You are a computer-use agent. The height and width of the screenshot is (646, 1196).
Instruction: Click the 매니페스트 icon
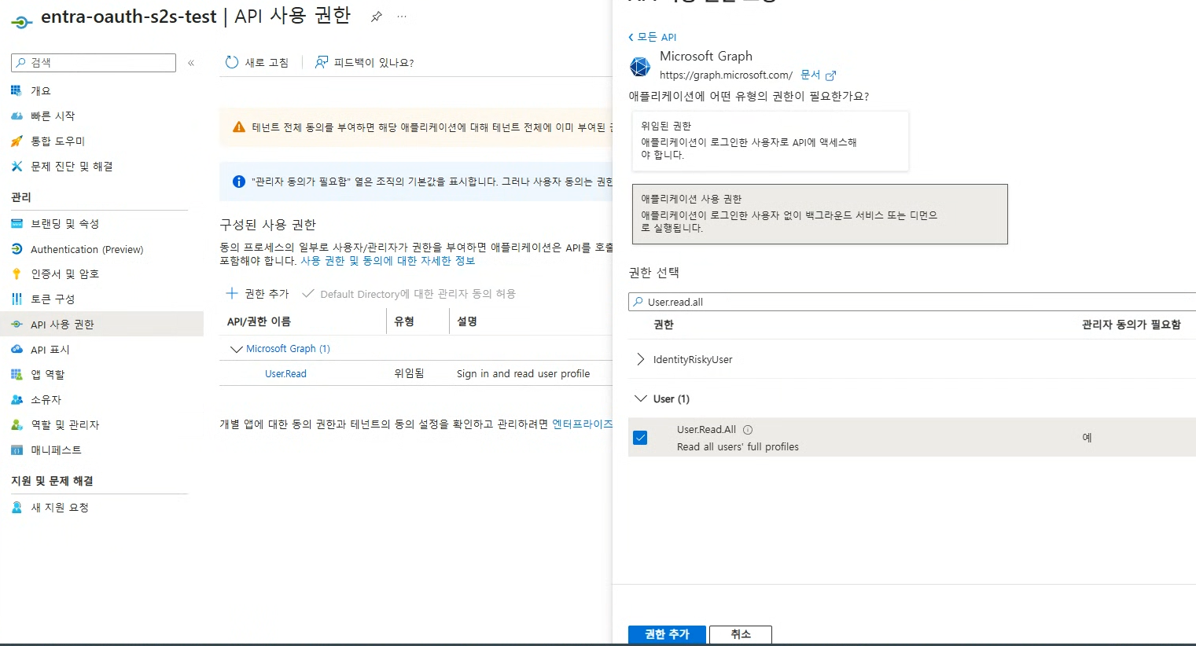17,450
